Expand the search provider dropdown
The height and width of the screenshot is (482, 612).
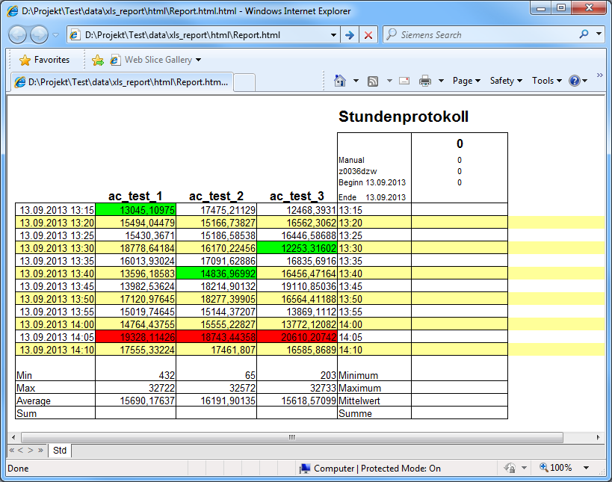[x=599, y=34]
